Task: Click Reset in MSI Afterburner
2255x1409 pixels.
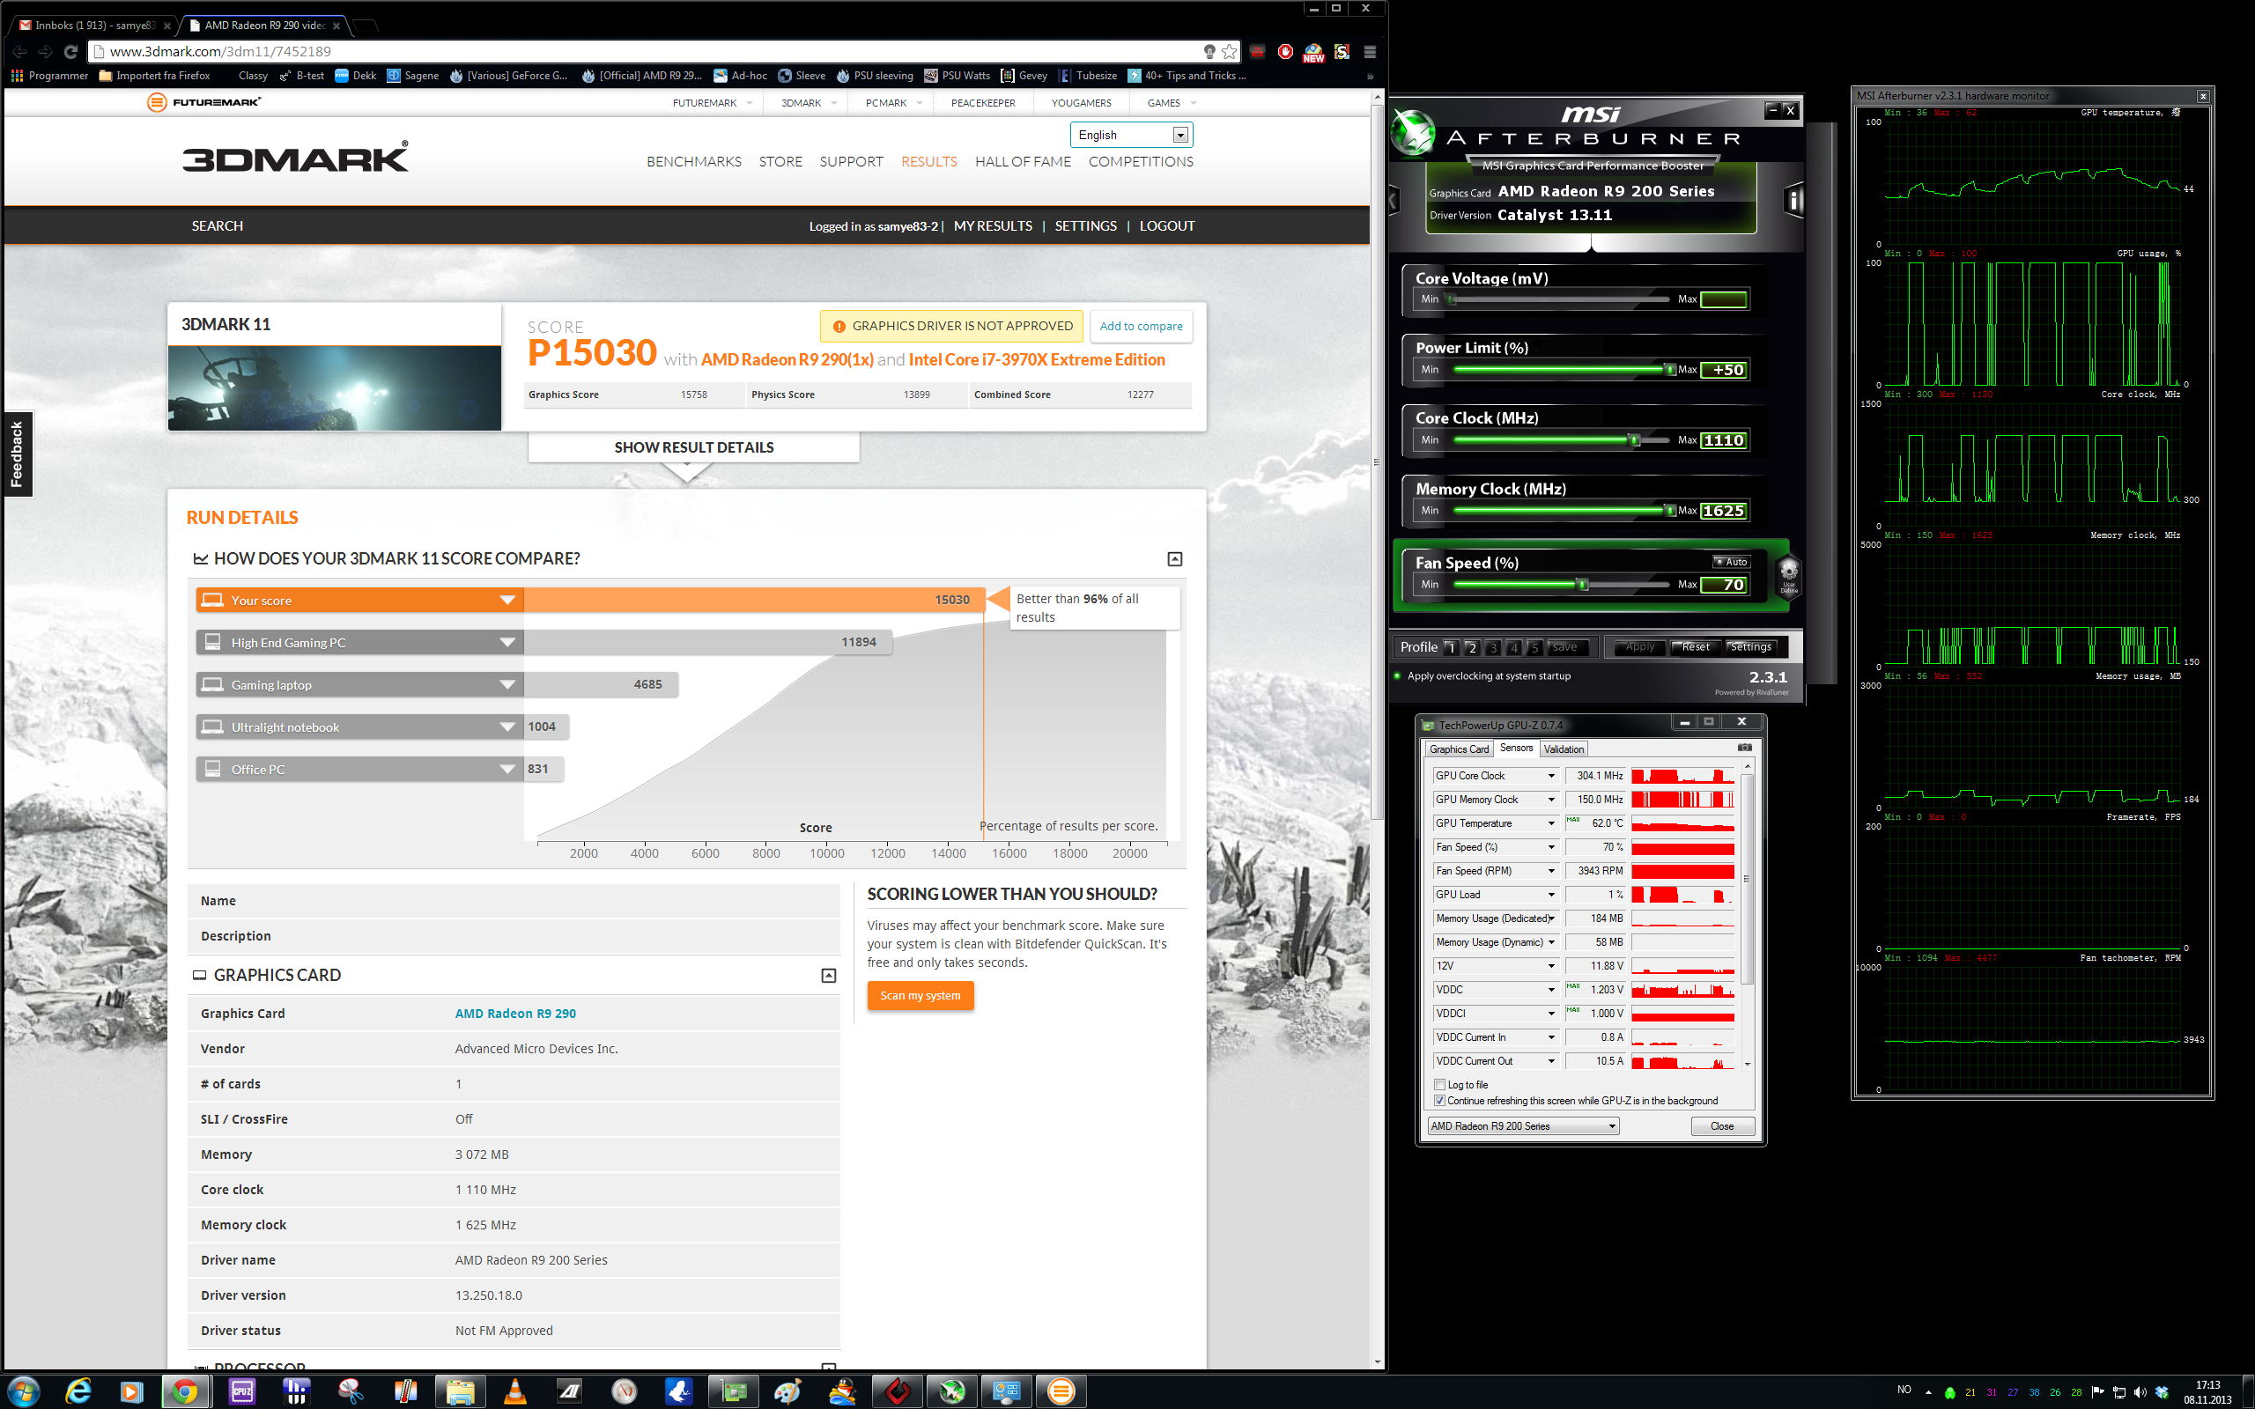Action: point(1695,646)
